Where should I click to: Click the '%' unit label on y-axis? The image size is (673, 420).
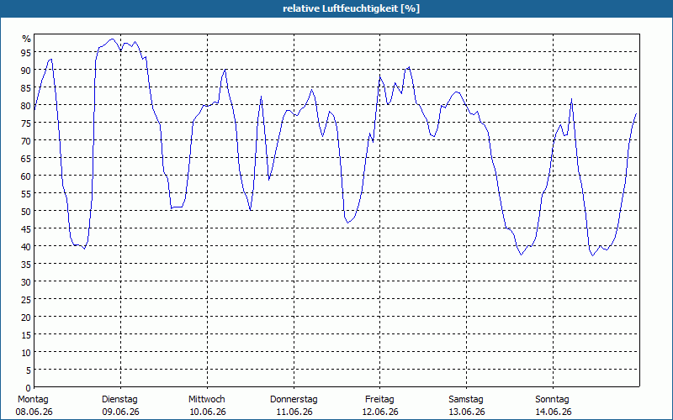(x=27, y=39)
